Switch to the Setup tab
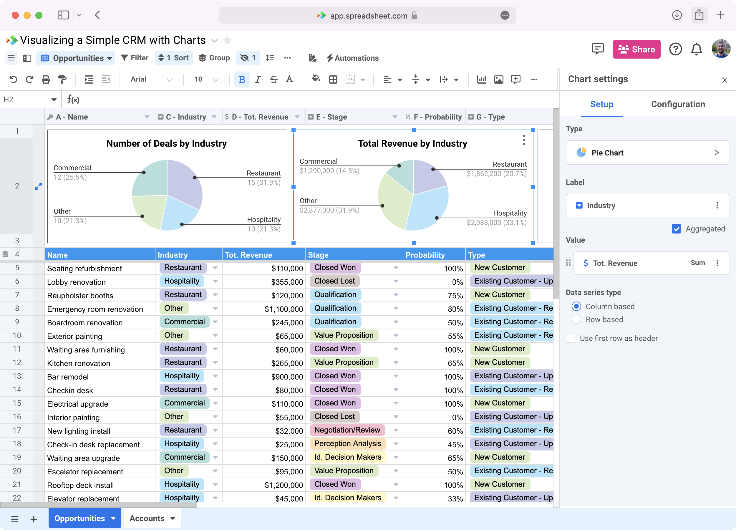This screenshot has width=736, height=530. 601,104
